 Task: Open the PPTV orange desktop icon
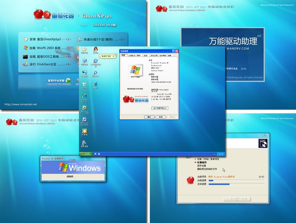point(84,131)
